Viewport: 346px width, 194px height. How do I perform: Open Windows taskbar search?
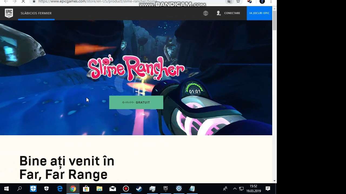point(19,189)
